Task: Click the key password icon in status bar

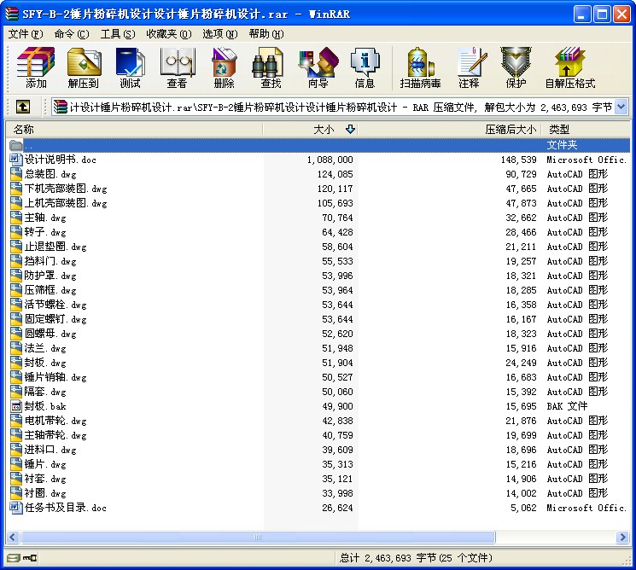Action: click(30, 558)
